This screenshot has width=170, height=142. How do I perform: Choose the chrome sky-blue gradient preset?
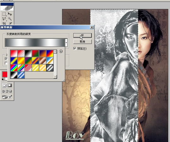click(50, 61)
